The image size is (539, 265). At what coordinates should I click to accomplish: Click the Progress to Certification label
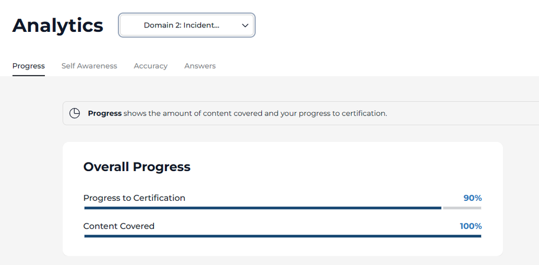click(x=134, y=198)
